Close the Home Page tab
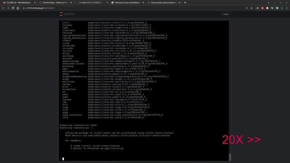The image size is (290, 163). (x=71, y=3)
